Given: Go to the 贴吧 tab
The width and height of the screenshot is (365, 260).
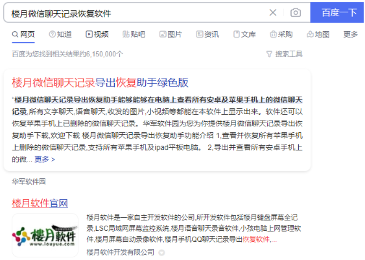Looking at the screenshot, I should pyautogui.click(x=134, y=34).
